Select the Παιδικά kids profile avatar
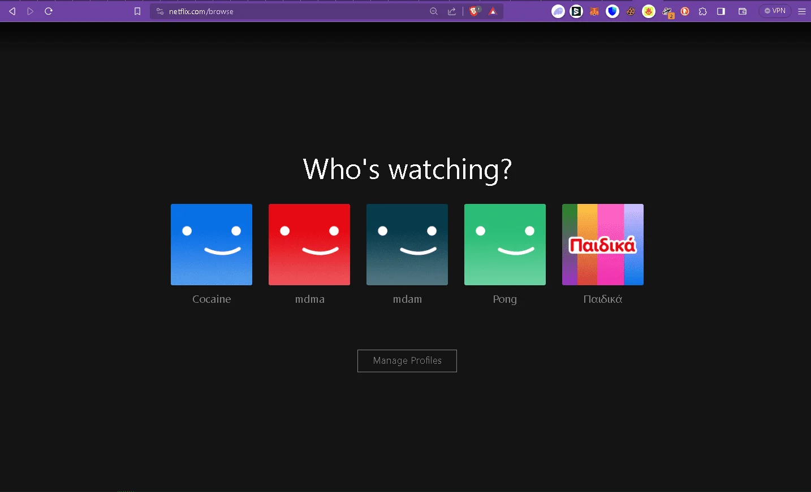Image resolution: width=811 pixels, height=492 pixels. [603, 245]
